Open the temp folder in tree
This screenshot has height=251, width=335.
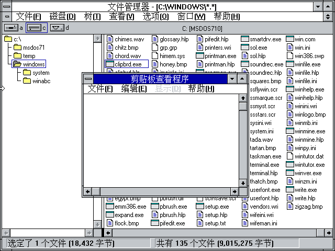click(25, 56)
